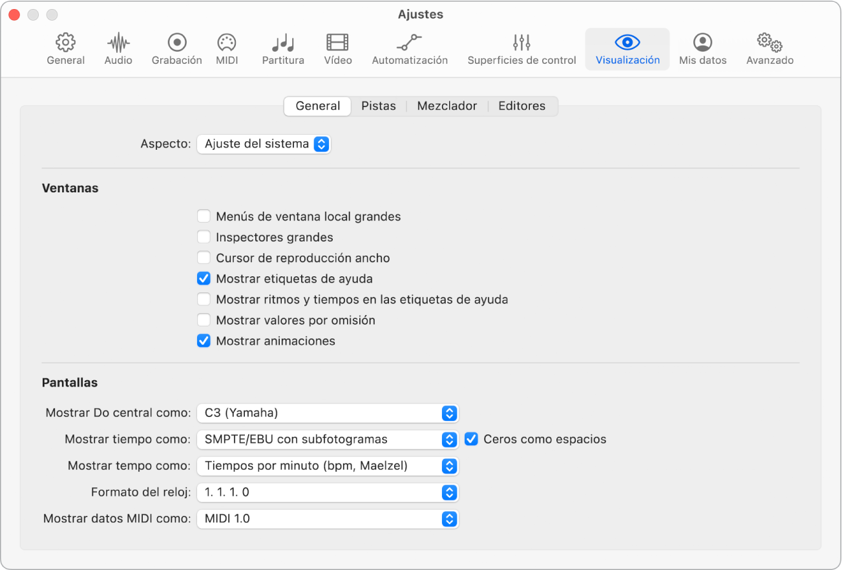
Task: Open the Vídeo film strip pane
Action: [337, 50]
